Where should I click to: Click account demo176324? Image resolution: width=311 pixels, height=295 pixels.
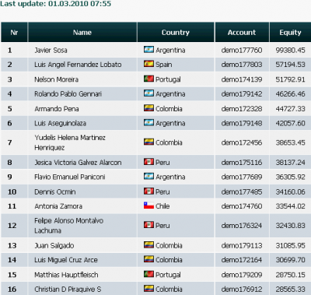tap(242, 226)
